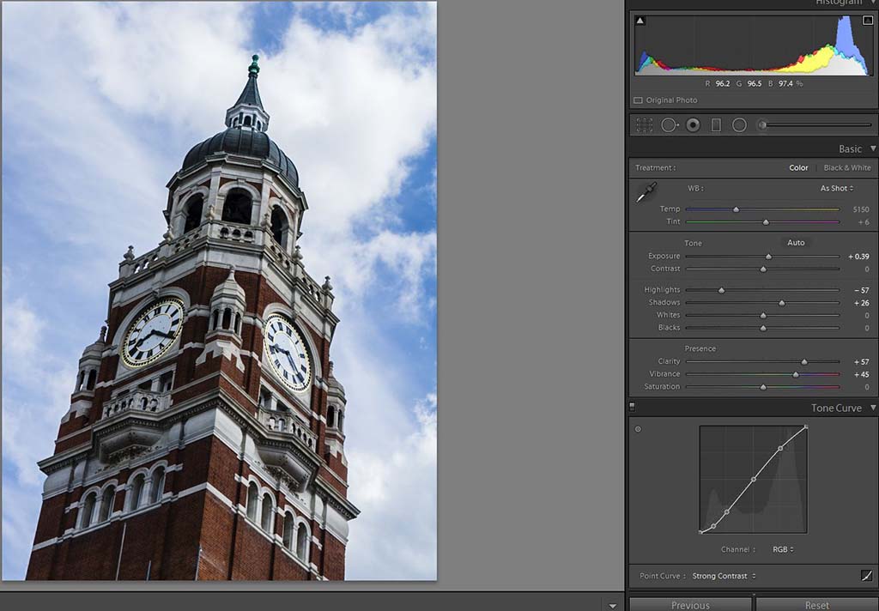Viewport: 879px width, 611px height.
Task: Open the Point Curve Strong Contrast dropdown
Action: [x=724, y=576]
